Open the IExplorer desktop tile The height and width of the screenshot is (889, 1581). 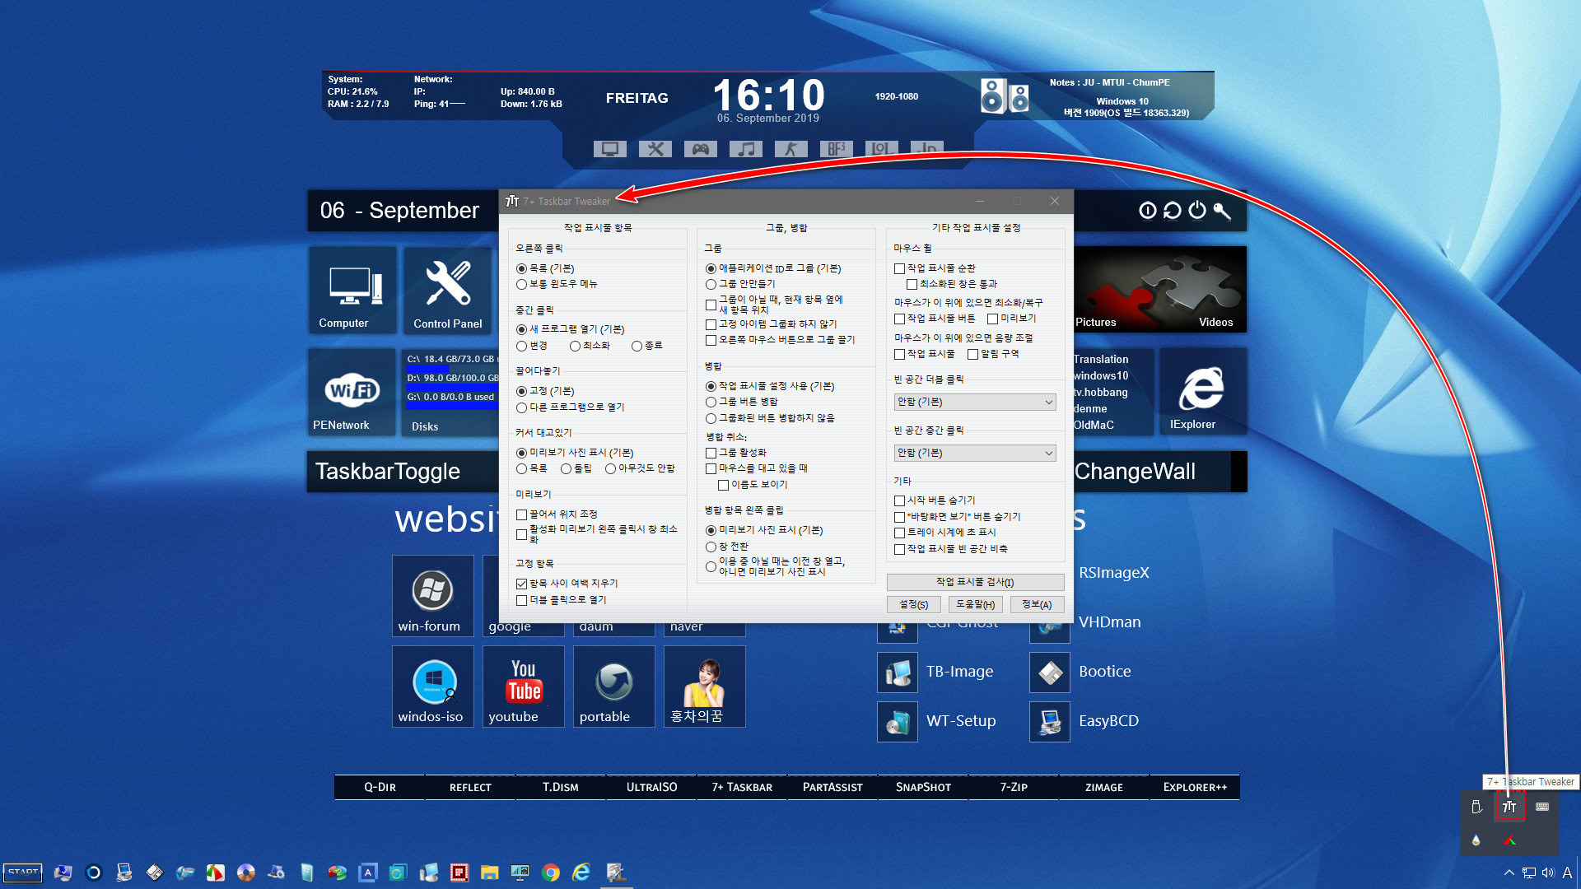click(1201, 391)
